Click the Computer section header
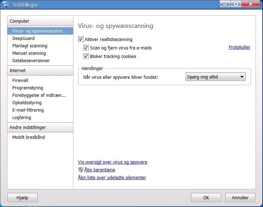Image resolution: width=263 pixels, height=207 pixels. (x=40, y=21)
